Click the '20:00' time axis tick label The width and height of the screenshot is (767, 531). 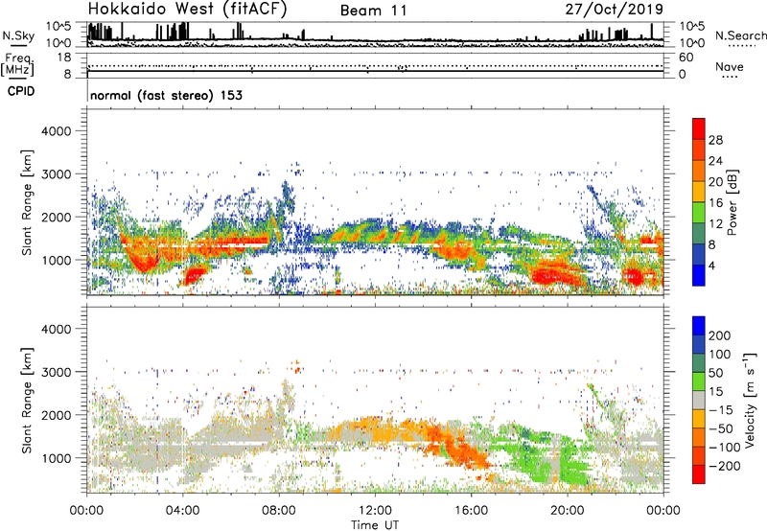click(x=568, y=511)
